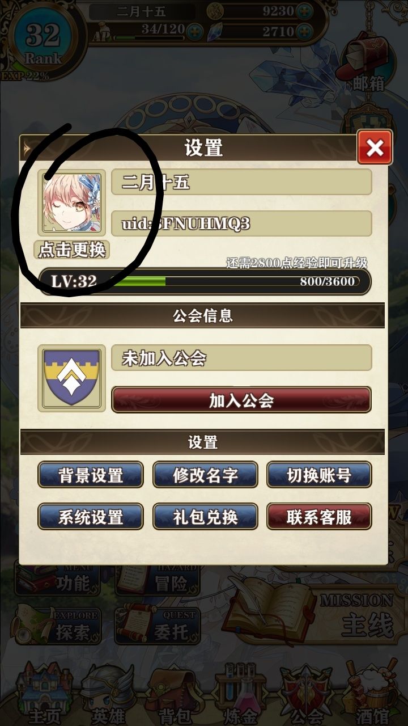
Task: Open 背景设置 background settings
Action: (x=91, y=475)
